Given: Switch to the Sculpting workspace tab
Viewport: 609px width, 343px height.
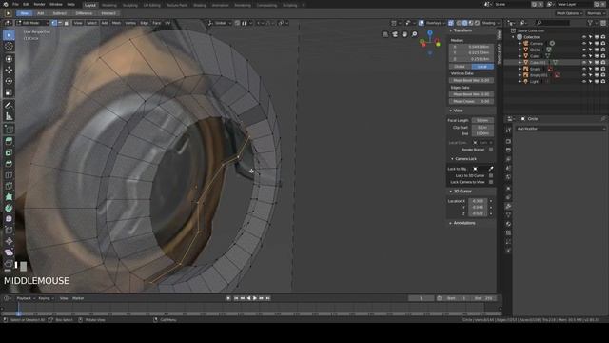Looking at the screenshot, I should (x=130, y=5).
